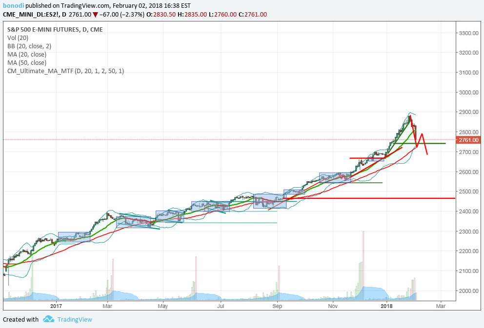Click the Mar label after 2018

tap(441, 306)
